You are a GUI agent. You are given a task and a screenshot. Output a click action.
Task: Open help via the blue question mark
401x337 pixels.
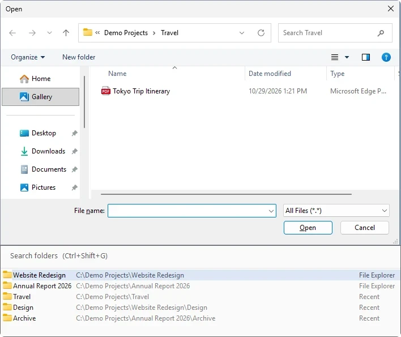pos(386,57)
